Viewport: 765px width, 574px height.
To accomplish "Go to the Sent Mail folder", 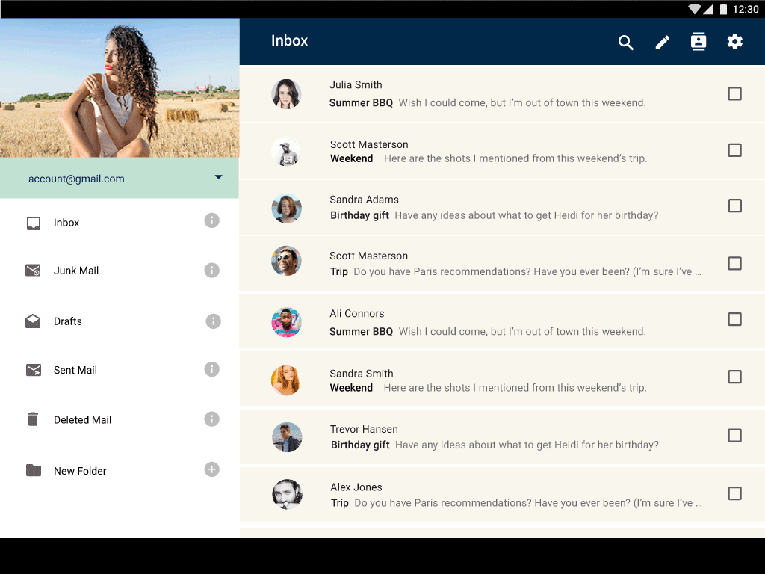I will click(x=75, y=370).
